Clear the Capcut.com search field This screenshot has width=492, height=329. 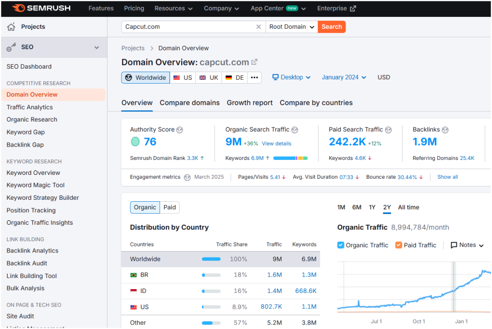point(258,27)
